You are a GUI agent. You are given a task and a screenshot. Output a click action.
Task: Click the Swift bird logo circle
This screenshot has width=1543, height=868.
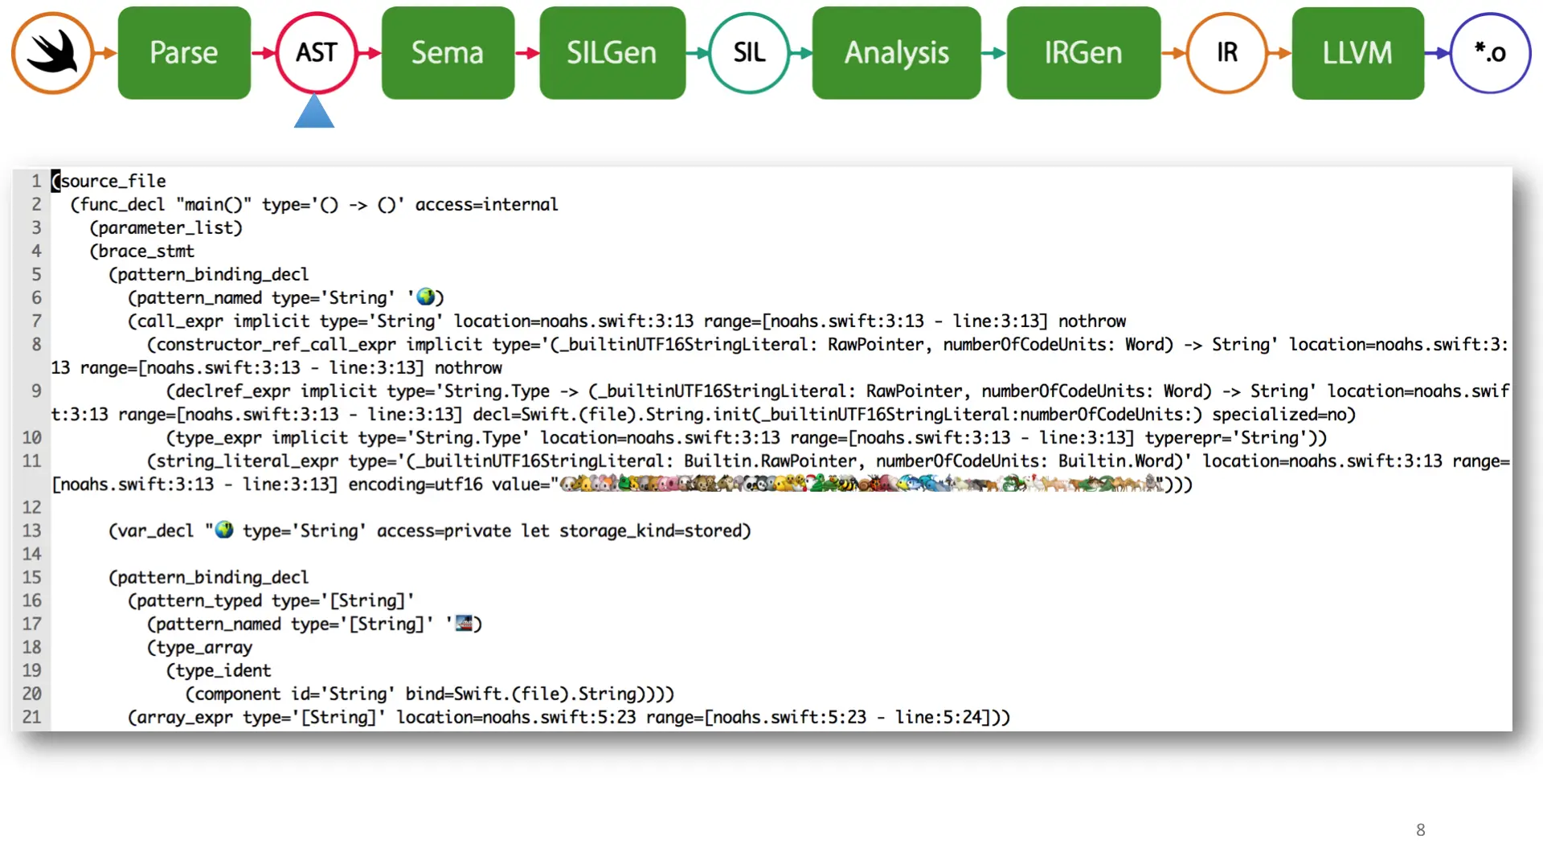[52, 53]
